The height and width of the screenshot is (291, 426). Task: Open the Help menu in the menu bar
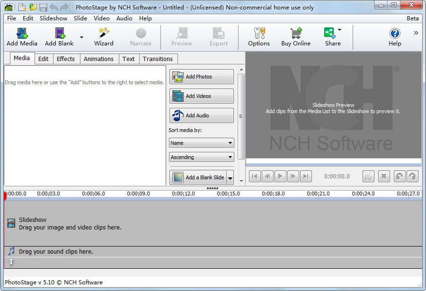coord(145,18)
